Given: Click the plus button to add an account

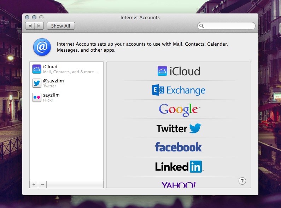Looking at the screenshot, I should [34, 185].
